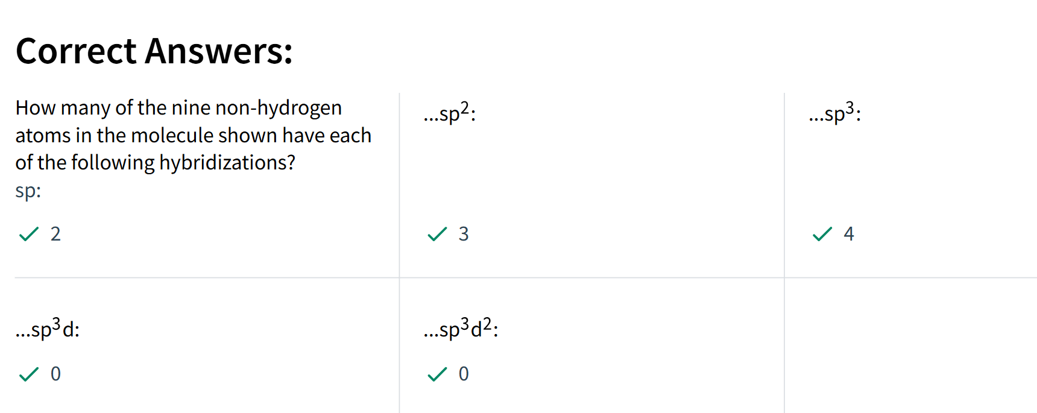This screenshot has width=1037, height=413.
Task: Click the checkmark under sp³d² label
Action: tap(437, 374)
